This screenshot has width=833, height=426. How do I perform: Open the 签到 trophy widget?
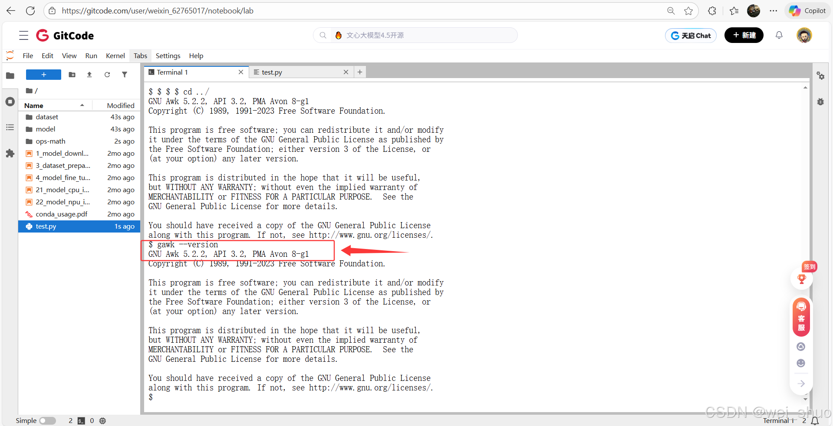pos(802,279)
